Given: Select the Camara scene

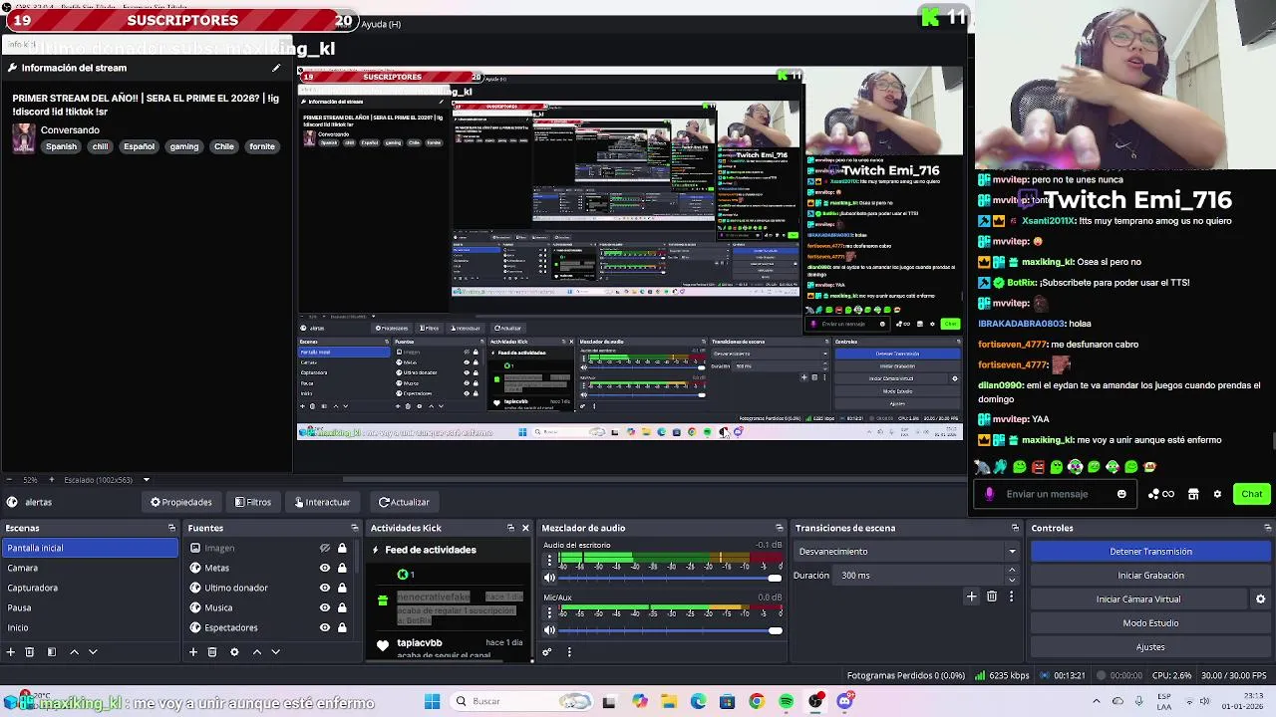Looking at the screenshot, I should click(x=90, y=568).
